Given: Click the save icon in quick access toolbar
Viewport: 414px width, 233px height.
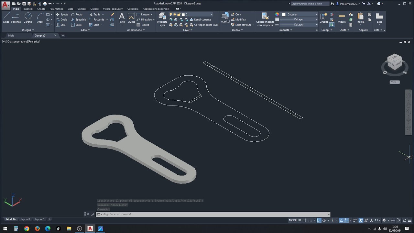Looking at the screenshot, I should 24,4.
